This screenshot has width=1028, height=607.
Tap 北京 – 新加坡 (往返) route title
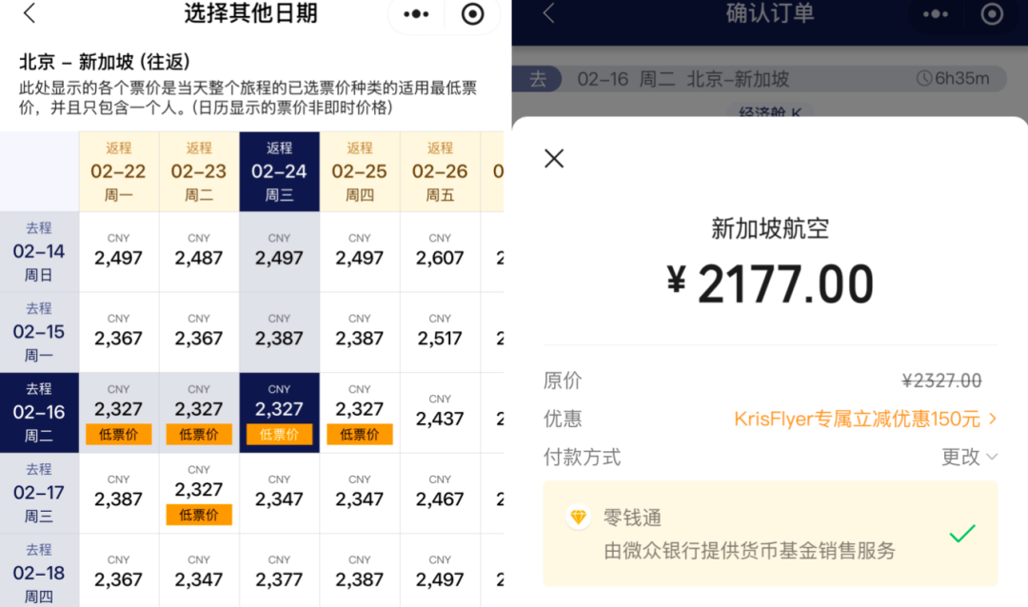105,62
